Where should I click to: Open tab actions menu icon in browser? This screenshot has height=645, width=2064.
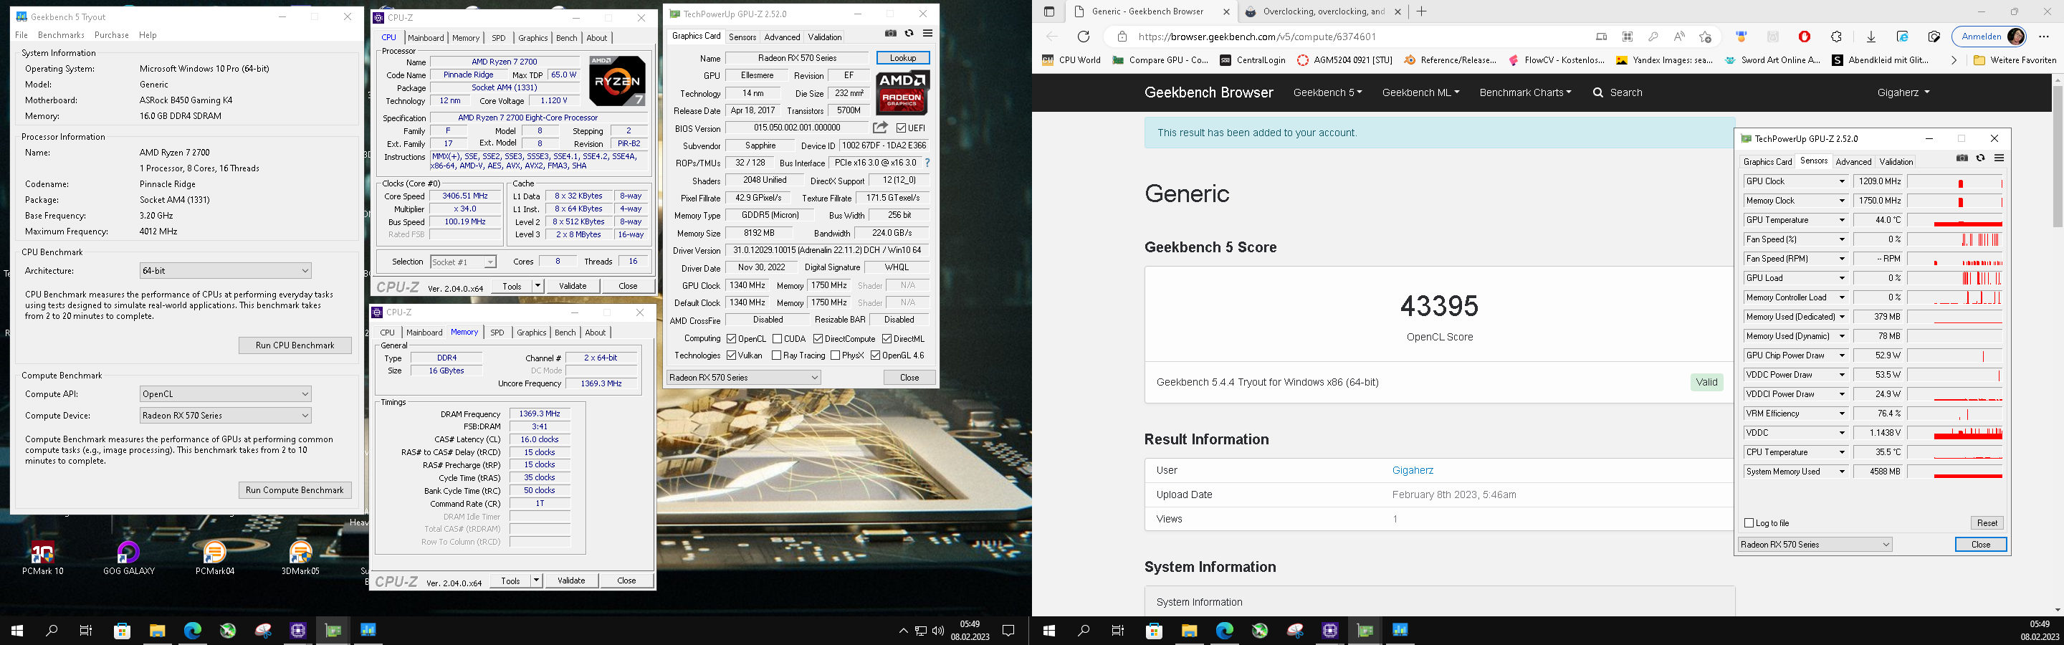tap(1048, 11)
